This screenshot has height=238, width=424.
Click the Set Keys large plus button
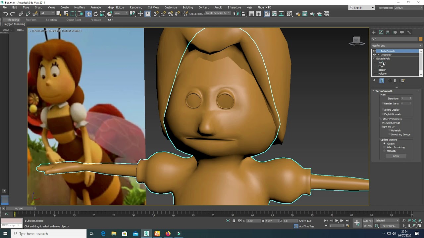click(357, 223)
